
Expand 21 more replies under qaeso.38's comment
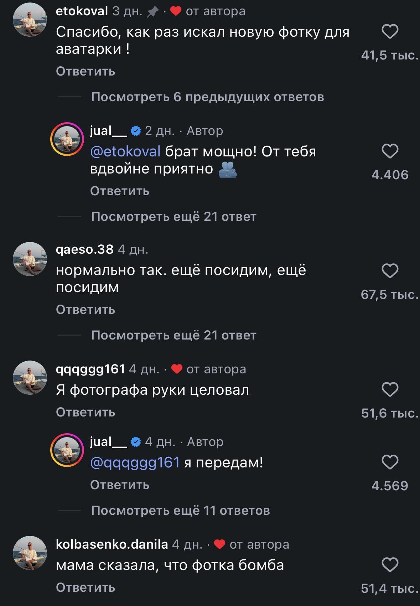(173, 335)
